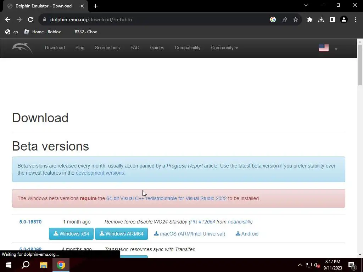
Task: Open the Chrome downloads icon
Action: 321,20
